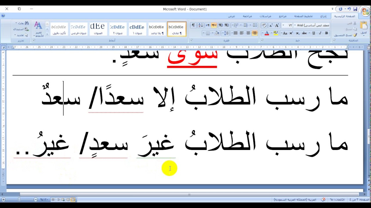Click the red Font Color button

point(267,33)
